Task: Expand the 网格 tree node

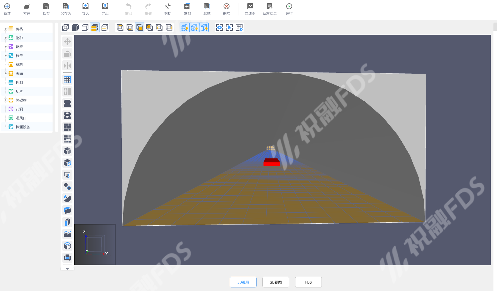Action: point(5,29)
